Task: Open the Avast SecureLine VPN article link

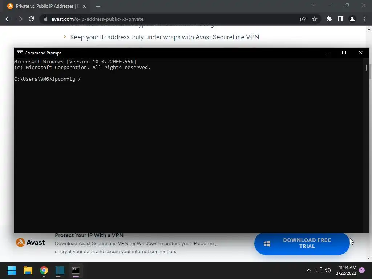Action: click(x=165, y=37)
